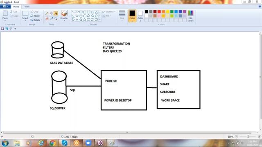Choose the Right arrow shape

click(88, 16)
